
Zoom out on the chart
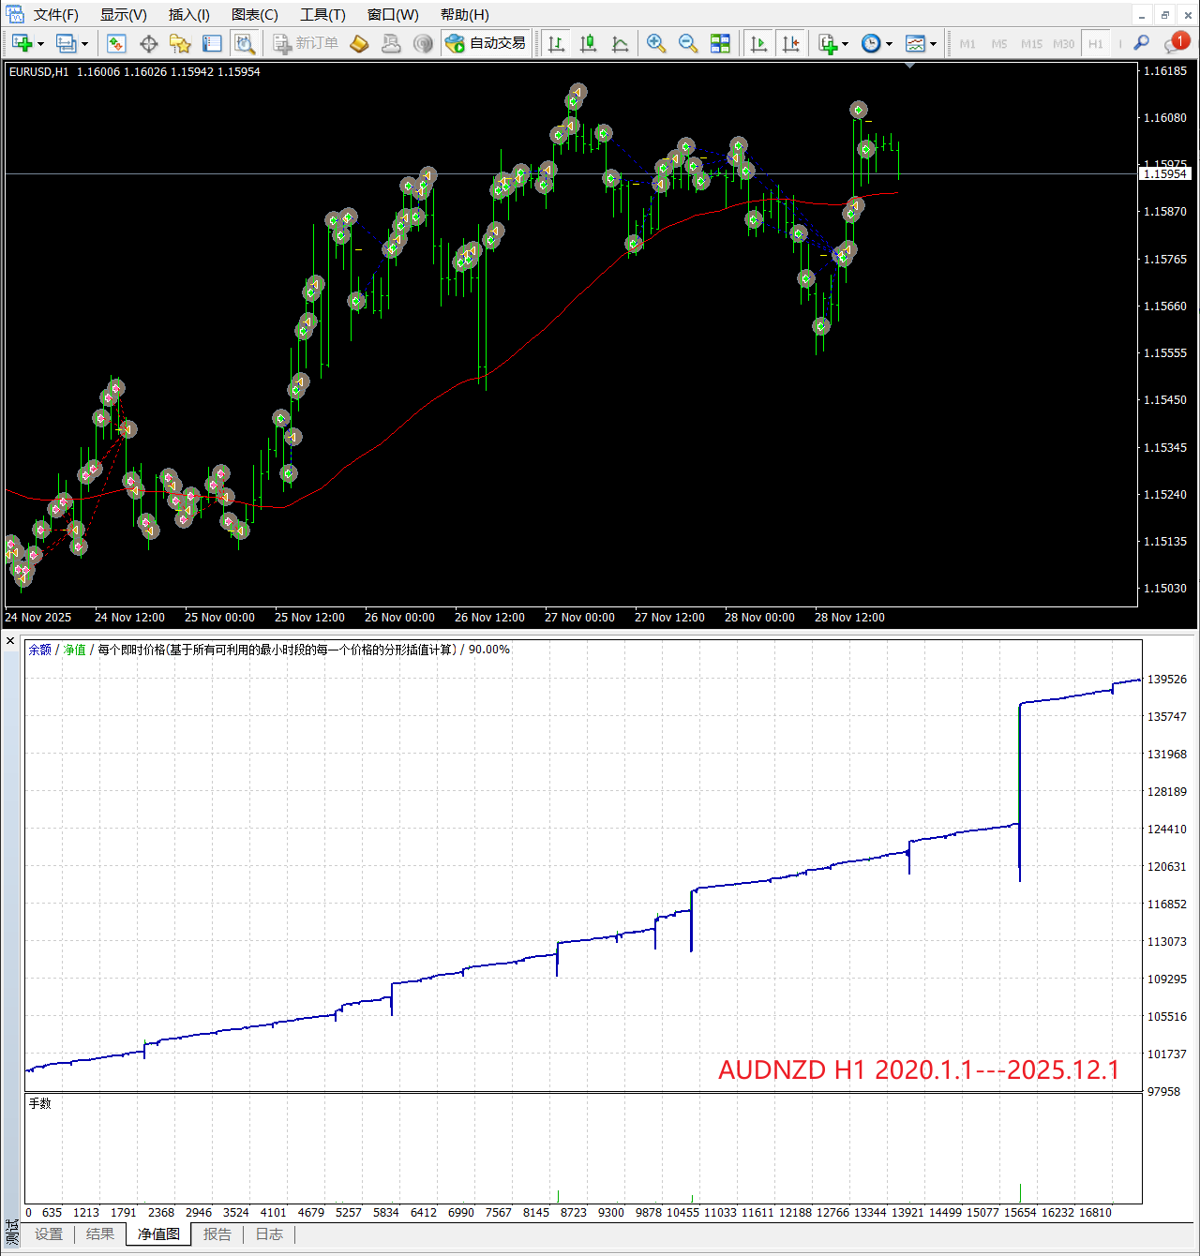[688, 43]
